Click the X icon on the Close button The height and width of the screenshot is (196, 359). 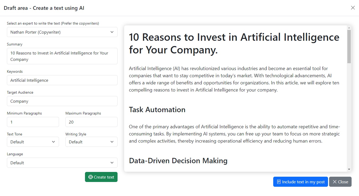335,182
